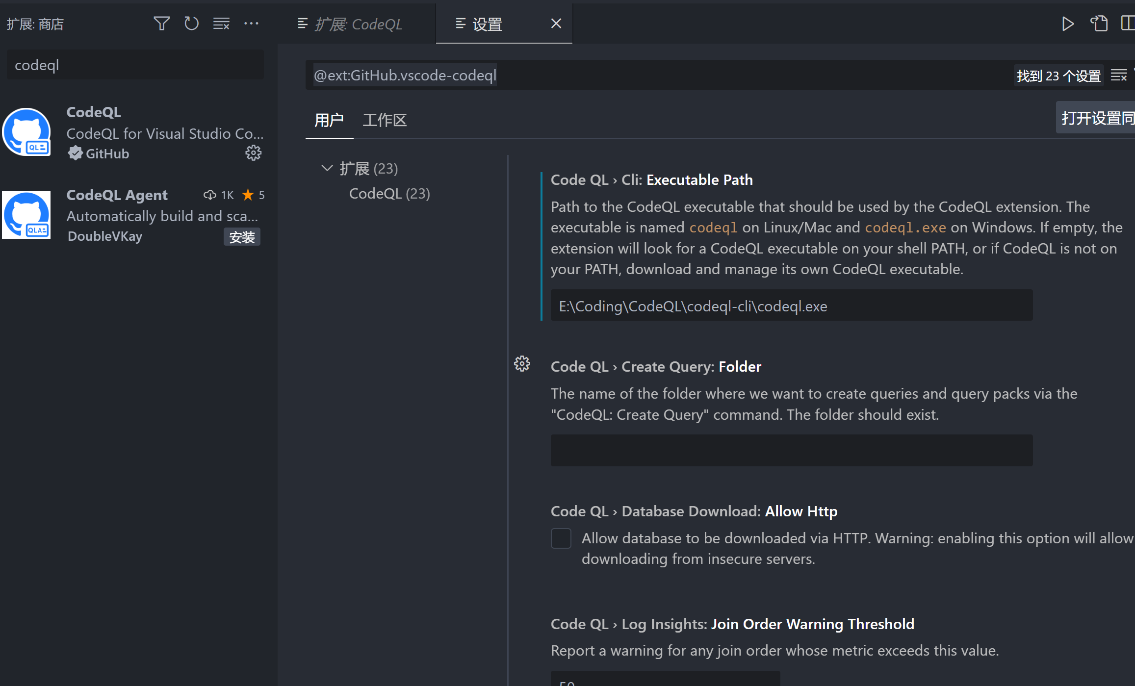Image resolution: width=1135 pixels, height=686 pixels.
Task: Refresh the extensions list
Action: [192, 23]
